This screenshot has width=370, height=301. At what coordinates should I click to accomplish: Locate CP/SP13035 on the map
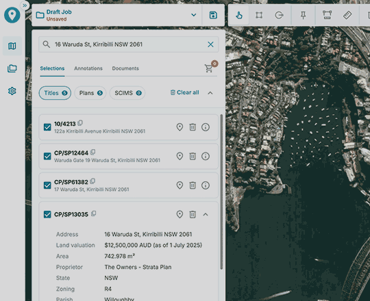click(x=180, y=214)
